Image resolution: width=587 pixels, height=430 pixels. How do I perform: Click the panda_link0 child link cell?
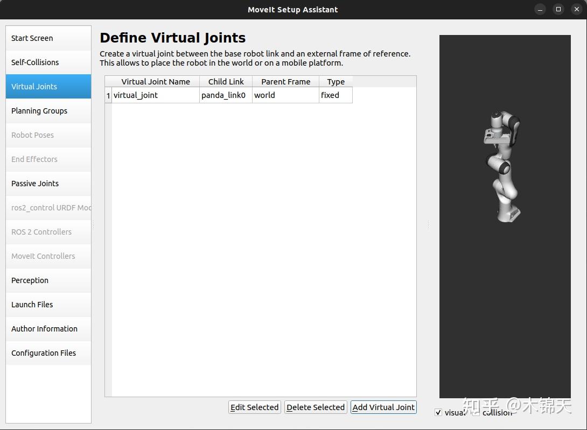click(224, 95)
